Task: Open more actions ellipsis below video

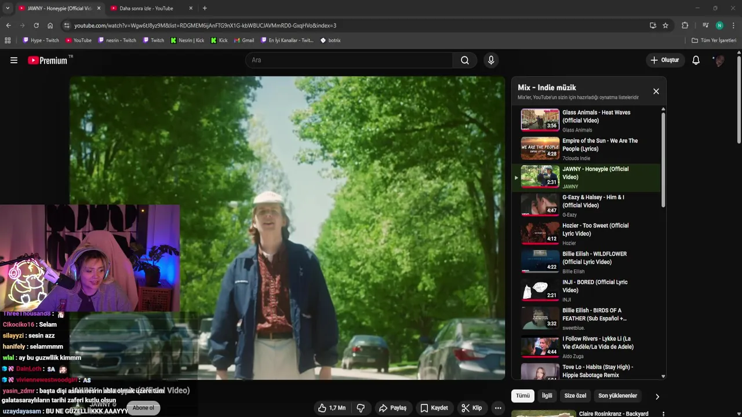Action: click(x=498, y=408)
